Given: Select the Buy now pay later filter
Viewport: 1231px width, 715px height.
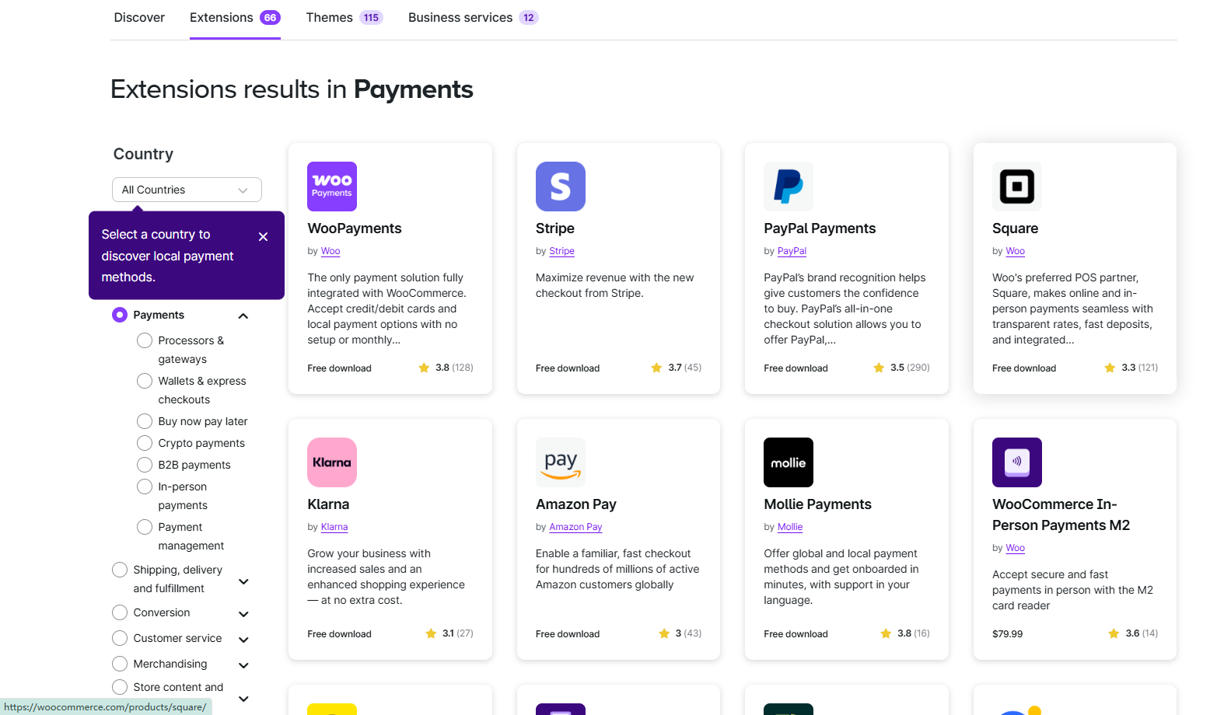Looking at the screenshot, I should click(144, 420).
